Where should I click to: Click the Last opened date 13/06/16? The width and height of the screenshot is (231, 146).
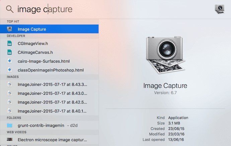click(176, 140)
